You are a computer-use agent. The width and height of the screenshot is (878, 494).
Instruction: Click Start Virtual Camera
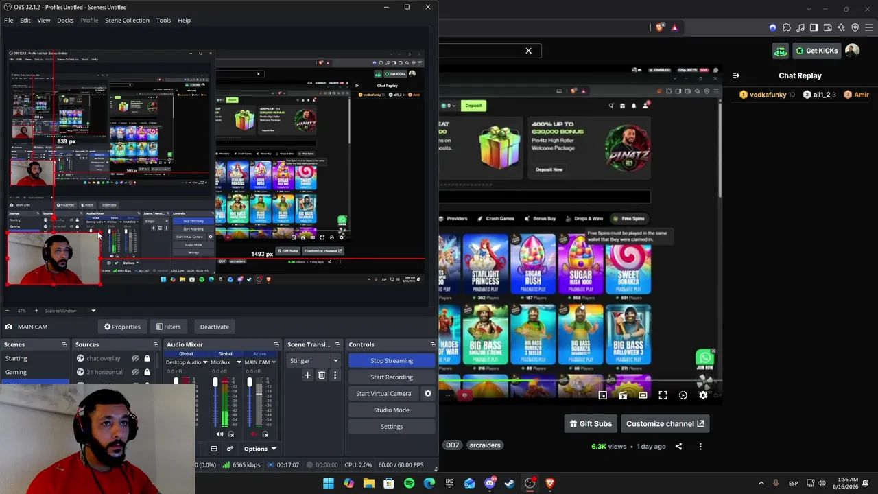pos(383,394)
